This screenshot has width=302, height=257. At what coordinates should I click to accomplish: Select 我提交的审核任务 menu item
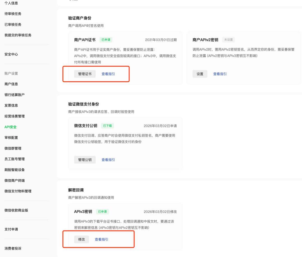[x=18, y=35]
